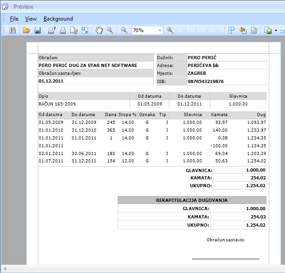Open the Background menu
Viewport: 285px width, 273px height.
tap(58, 19)
